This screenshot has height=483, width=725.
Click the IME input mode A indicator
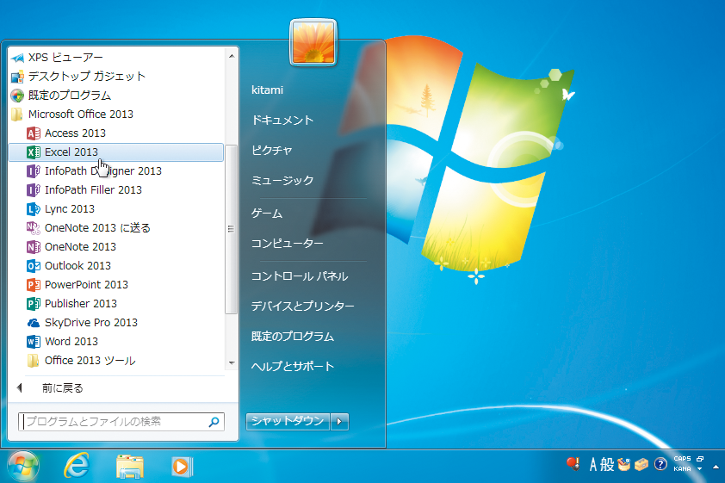(593, 464)
